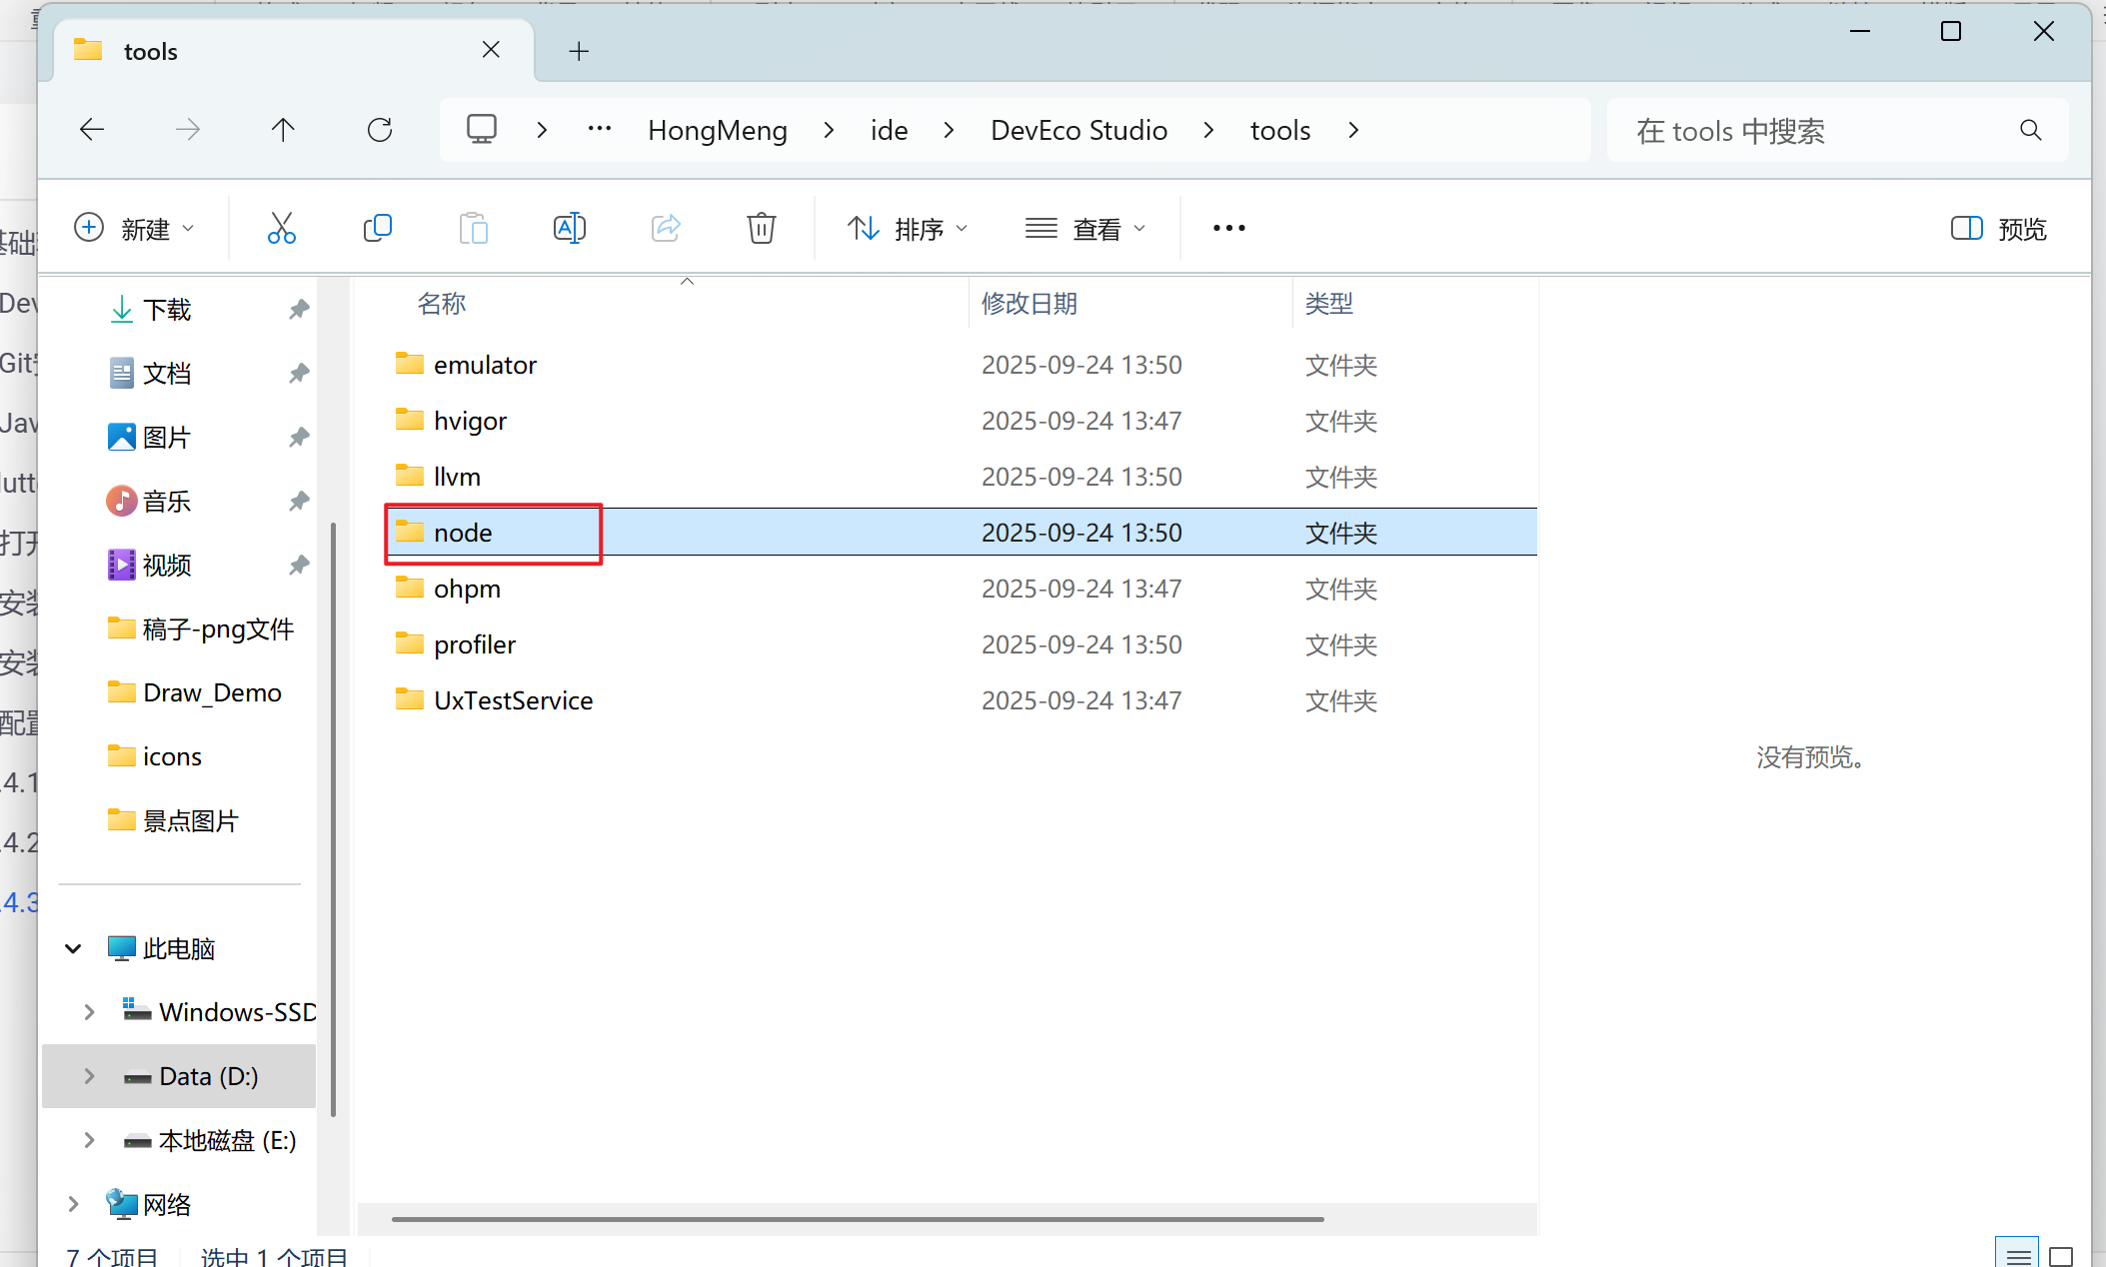Click the Refresh icon
Screen dimensions: 2106x1267
[x=380, y=130]
